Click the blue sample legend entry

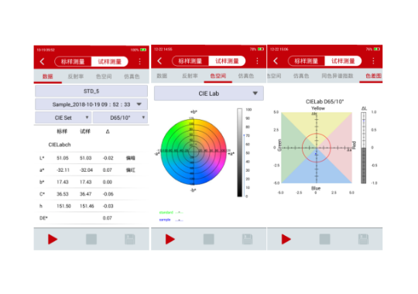point(171,220)
